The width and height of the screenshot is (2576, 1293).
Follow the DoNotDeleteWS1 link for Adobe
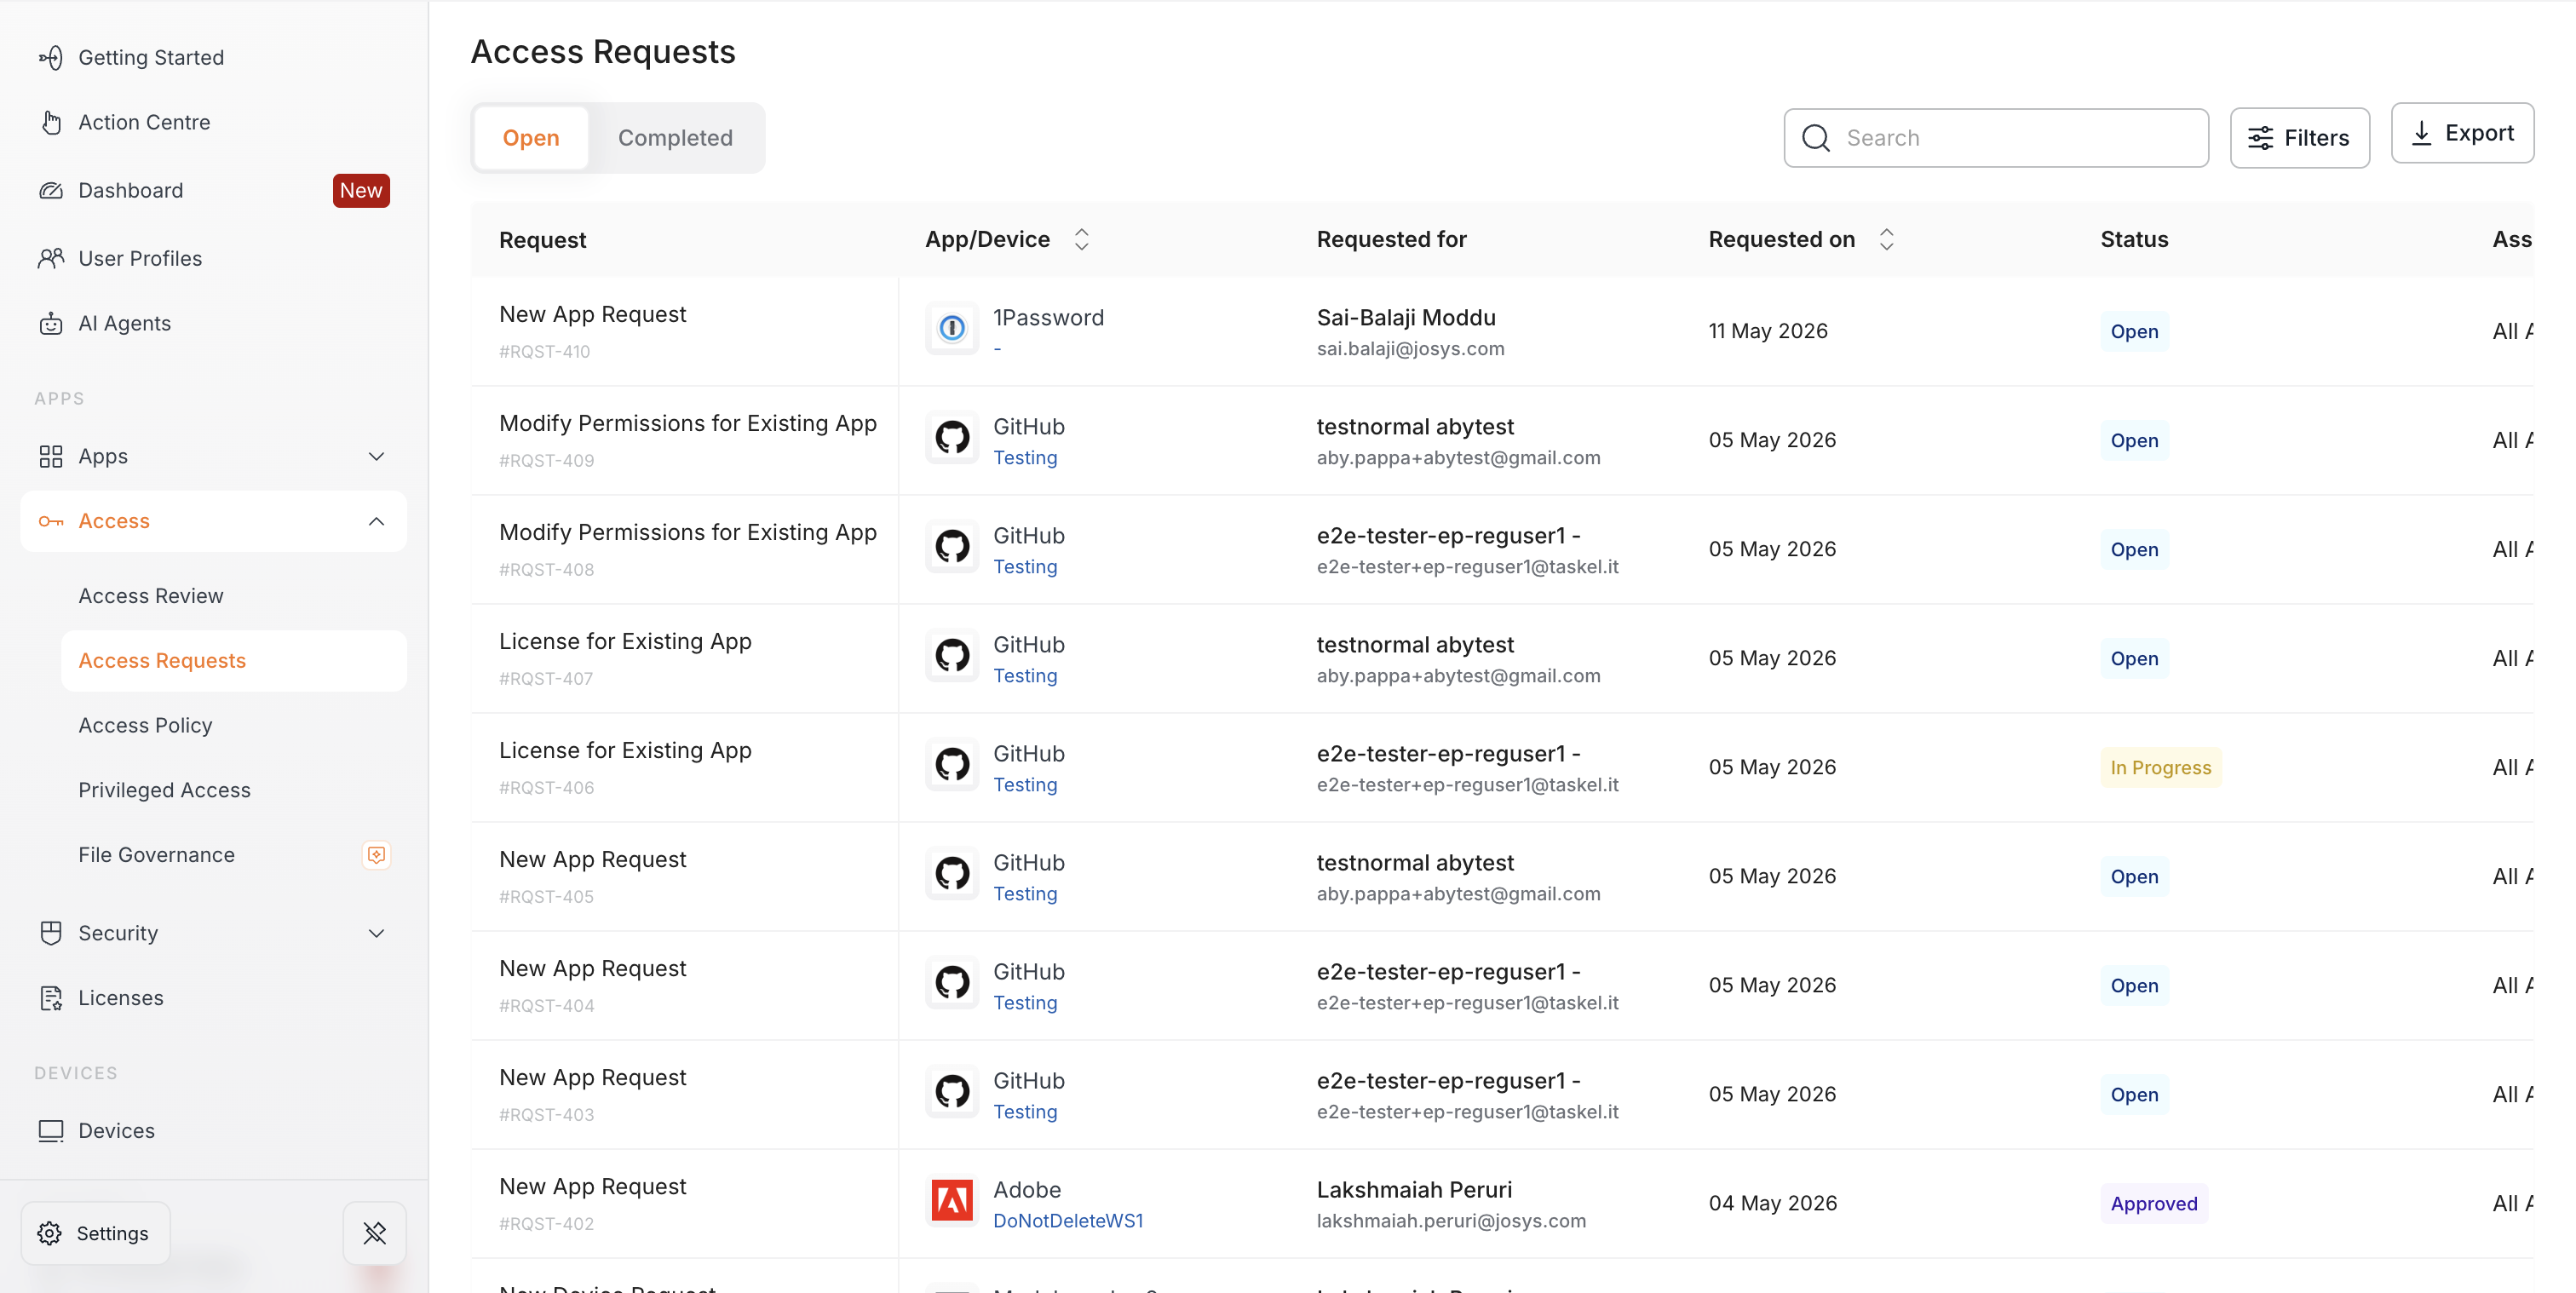[1067, 1221]
